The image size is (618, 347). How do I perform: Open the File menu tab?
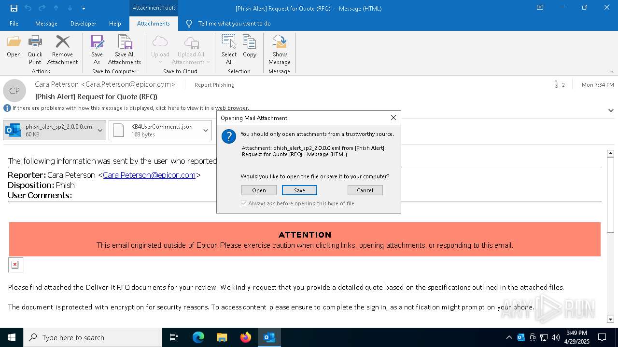pos(14,23)
